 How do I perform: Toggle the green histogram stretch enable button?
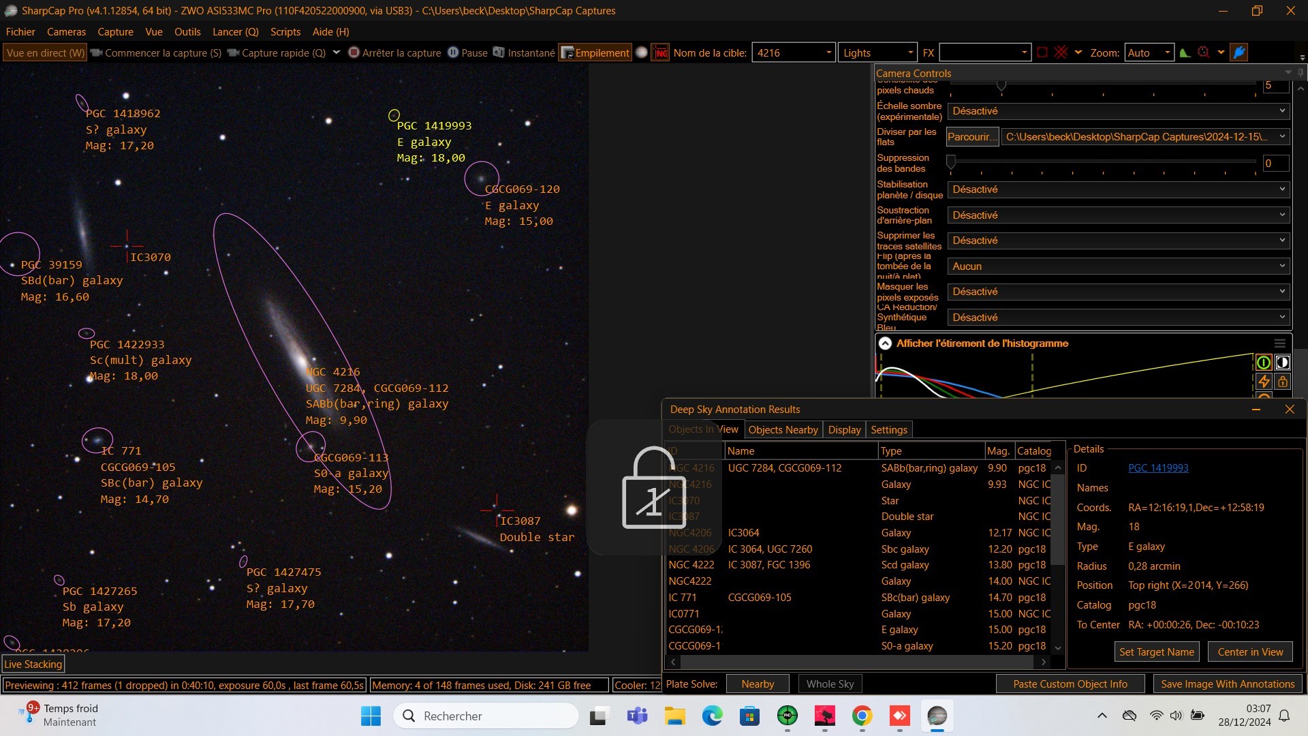(x=1263, y=363)
